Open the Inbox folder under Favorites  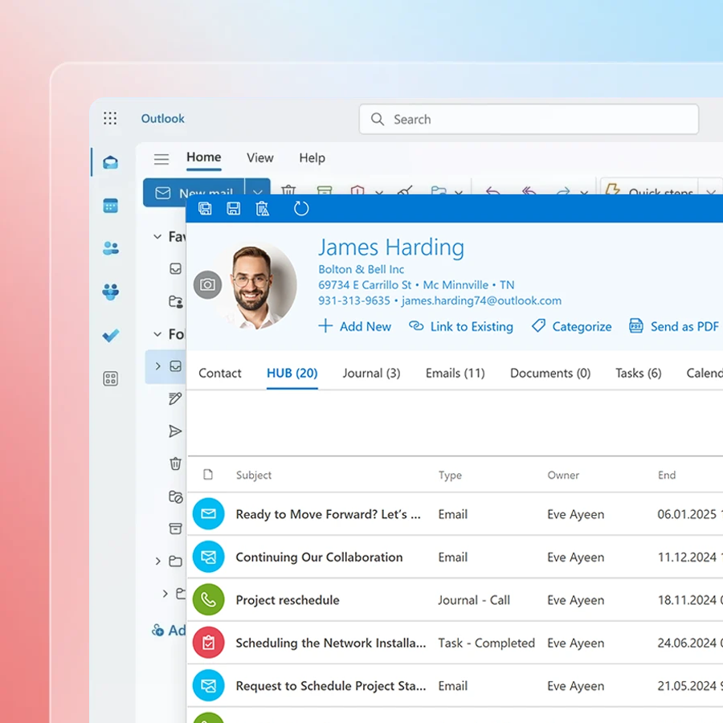click(175, 269)
